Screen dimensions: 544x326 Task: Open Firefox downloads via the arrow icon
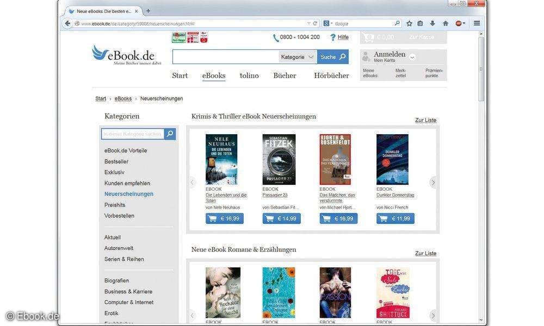[431, 23]
